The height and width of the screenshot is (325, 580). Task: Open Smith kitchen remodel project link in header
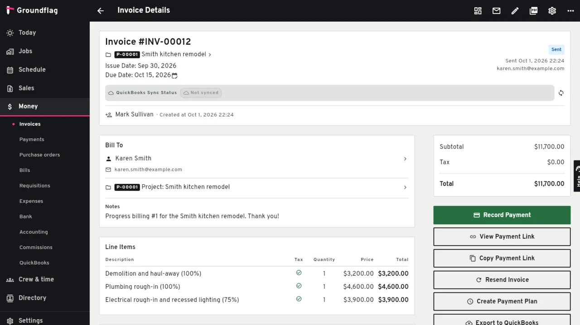176,54
